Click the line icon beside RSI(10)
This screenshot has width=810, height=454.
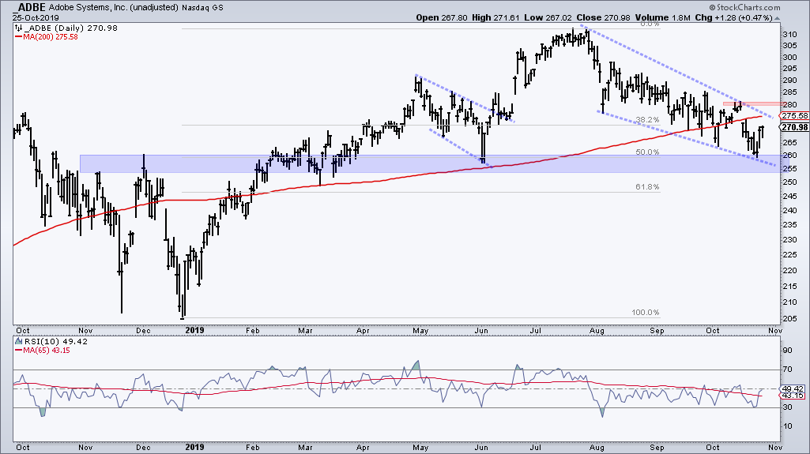pyautogui.click(x=19, y=341)
